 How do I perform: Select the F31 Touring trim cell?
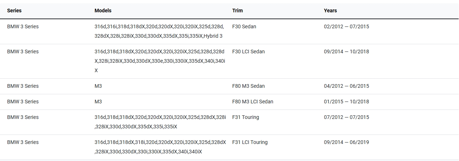click(x=245, y=117)
